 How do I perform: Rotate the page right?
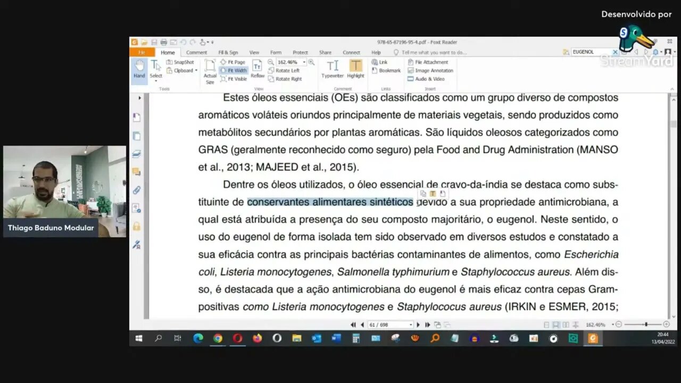285,79
